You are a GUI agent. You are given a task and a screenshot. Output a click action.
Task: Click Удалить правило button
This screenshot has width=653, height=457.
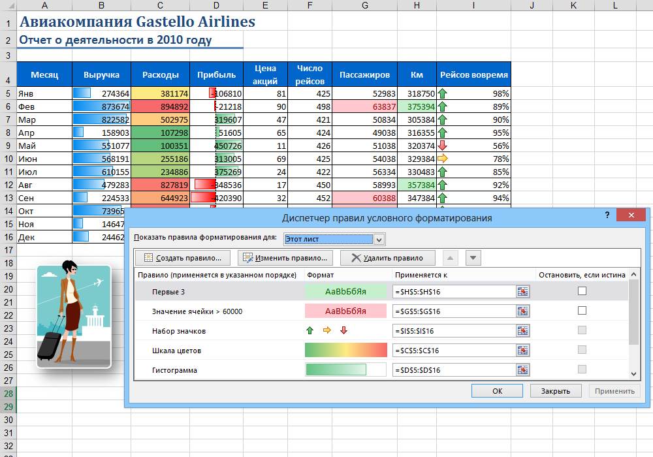(388, 258)
